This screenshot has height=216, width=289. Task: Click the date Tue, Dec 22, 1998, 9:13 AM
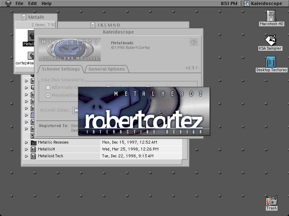(128, 156)
